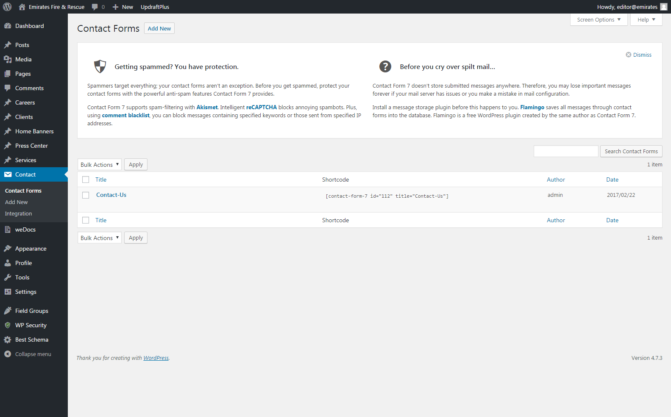
Task: Dismiss the welcome notice panel
Action: pyautogui.click(x=638, y=55)
